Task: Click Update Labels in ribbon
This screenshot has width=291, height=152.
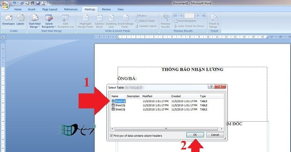Action: tap(146, 26)
